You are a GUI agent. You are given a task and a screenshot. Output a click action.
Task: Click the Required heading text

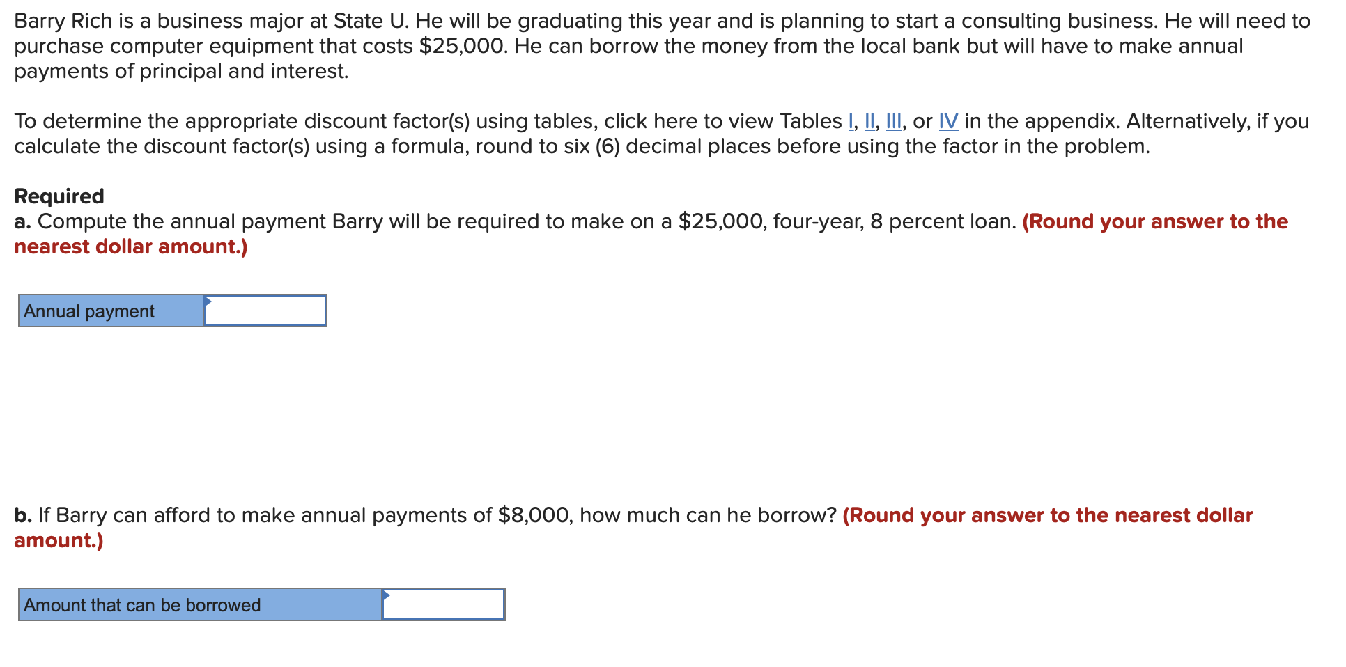coord(59,196)
